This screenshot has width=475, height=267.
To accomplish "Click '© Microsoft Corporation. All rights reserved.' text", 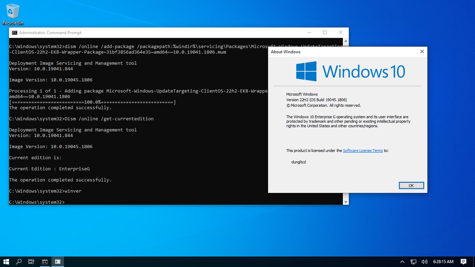I will pos(324,105).
